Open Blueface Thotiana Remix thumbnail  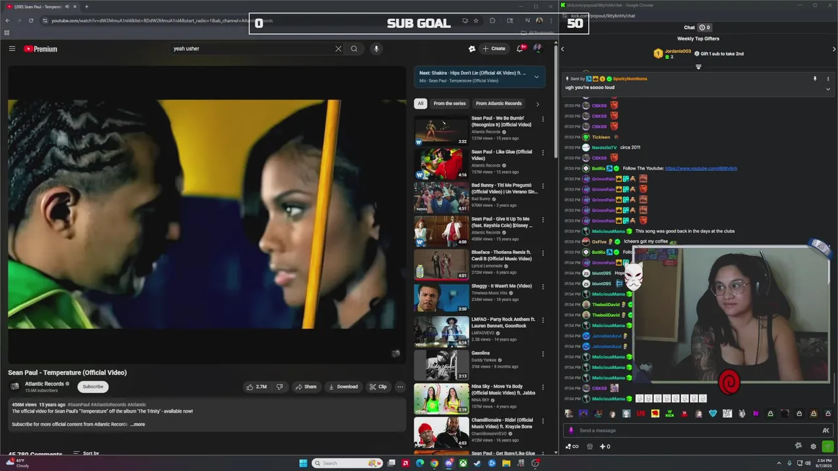[x=441, y=264]
